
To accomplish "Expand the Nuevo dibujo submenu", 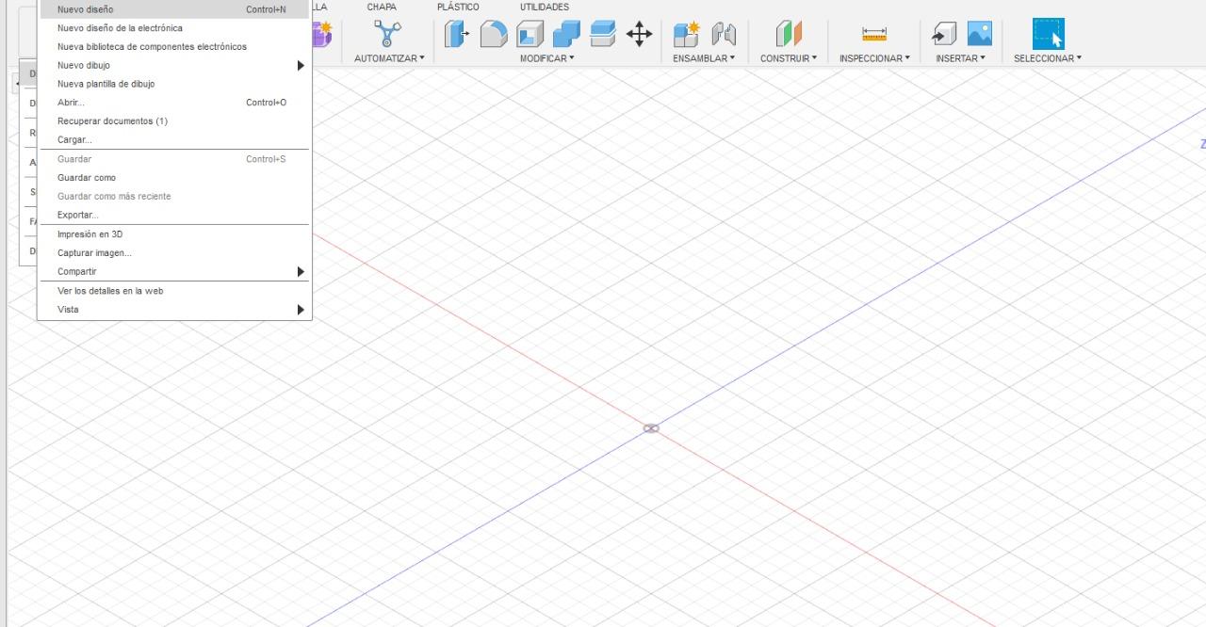I will 174,65.
